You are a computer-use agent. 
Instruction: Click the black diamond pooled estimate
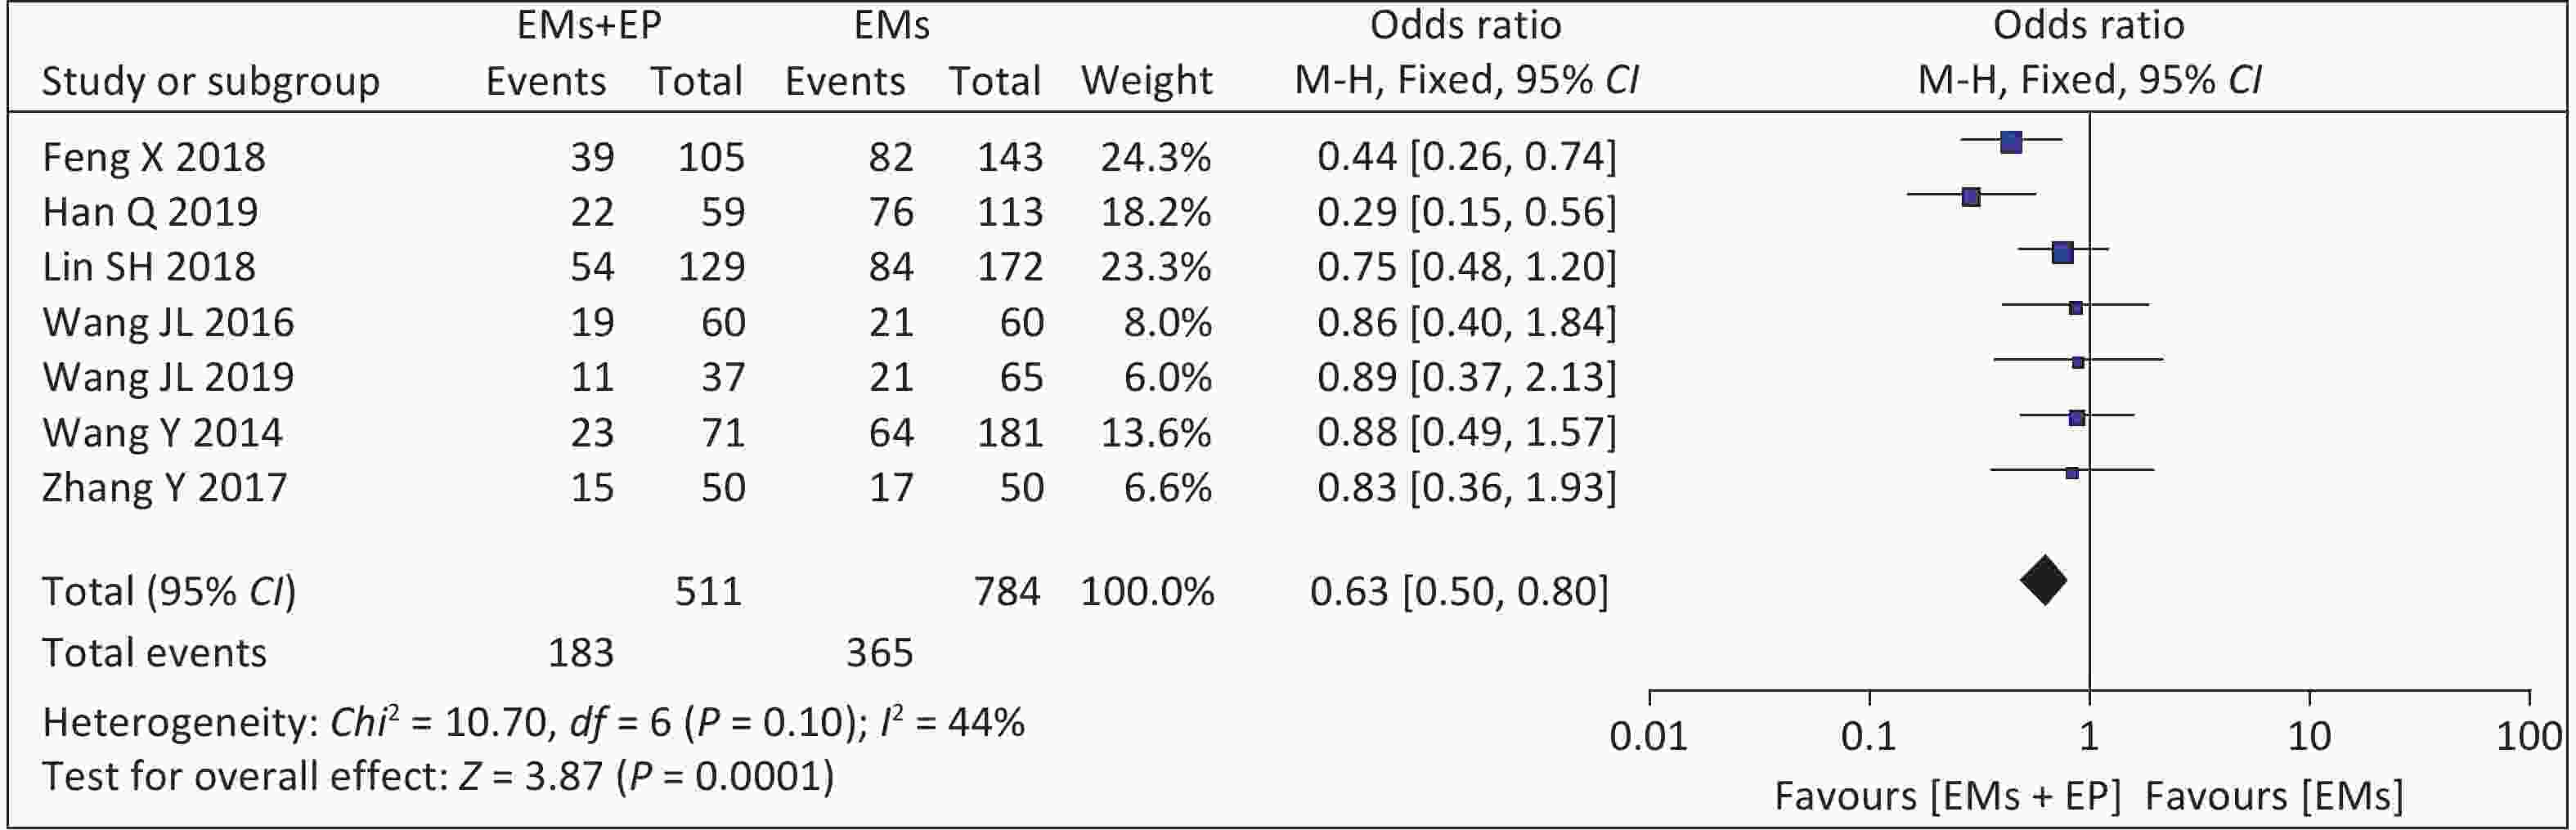2043,580
